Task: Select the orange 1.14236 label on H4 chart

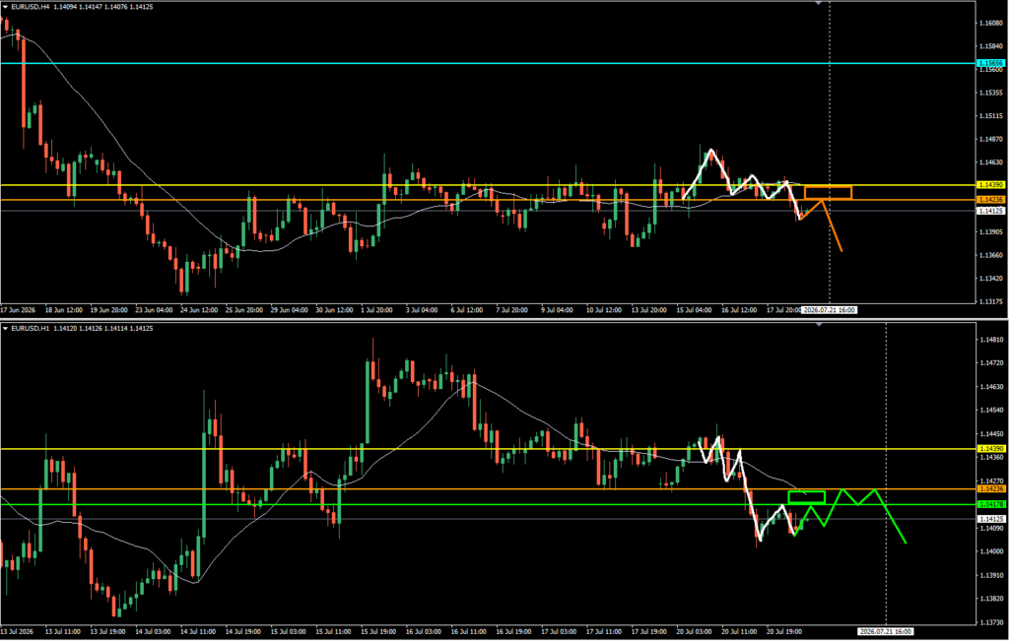Action: point(991,200)
